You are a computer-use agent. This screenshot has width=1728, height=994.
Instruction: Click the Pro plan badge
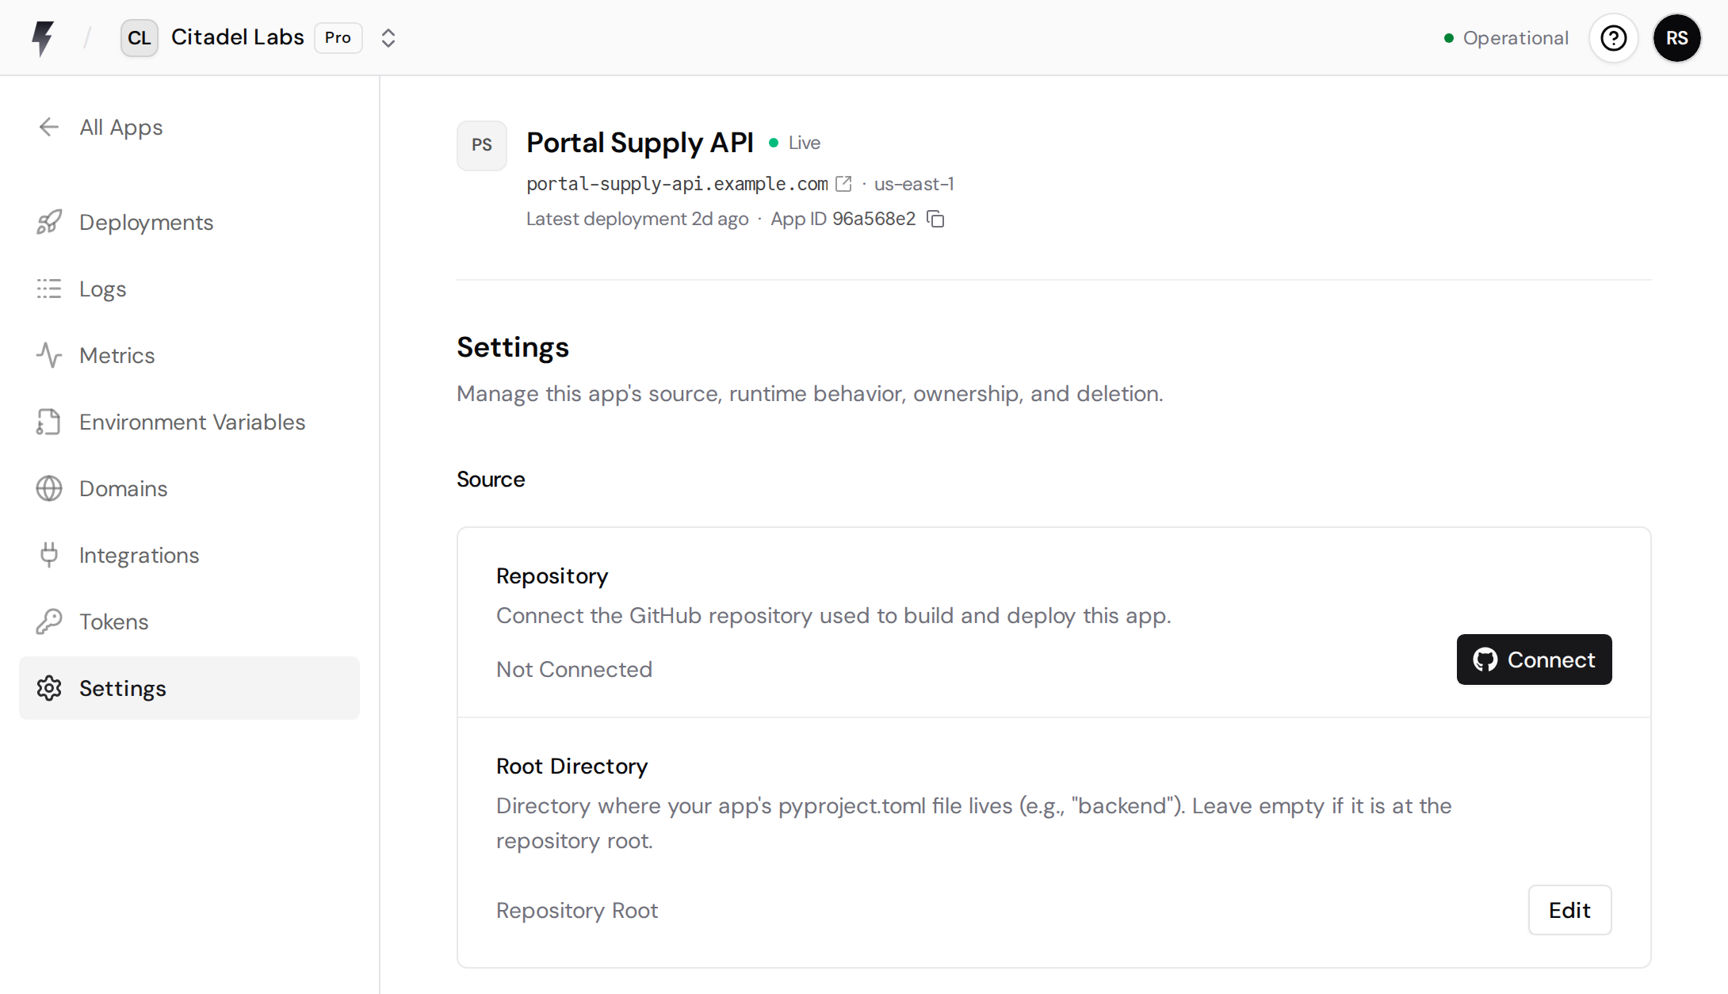(x=338, y=38)
